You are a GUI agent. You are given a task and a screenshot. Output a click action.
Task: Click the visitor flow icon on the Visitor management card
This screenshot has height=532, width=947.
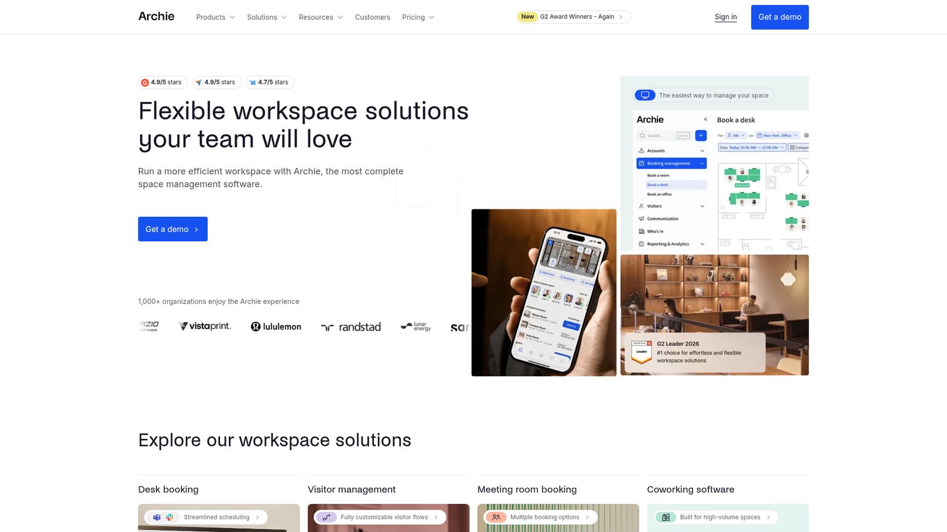pyautogui.click(x=326, y=517)
